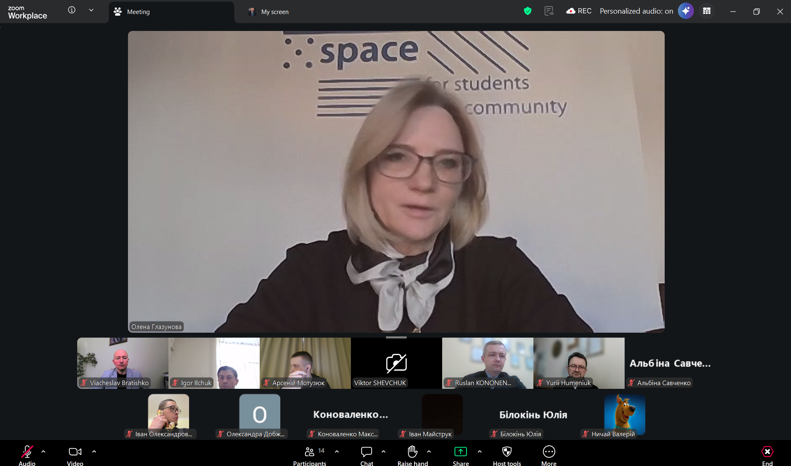
Task: Open the meeting summary notes icon
Action: coord(549,11)
